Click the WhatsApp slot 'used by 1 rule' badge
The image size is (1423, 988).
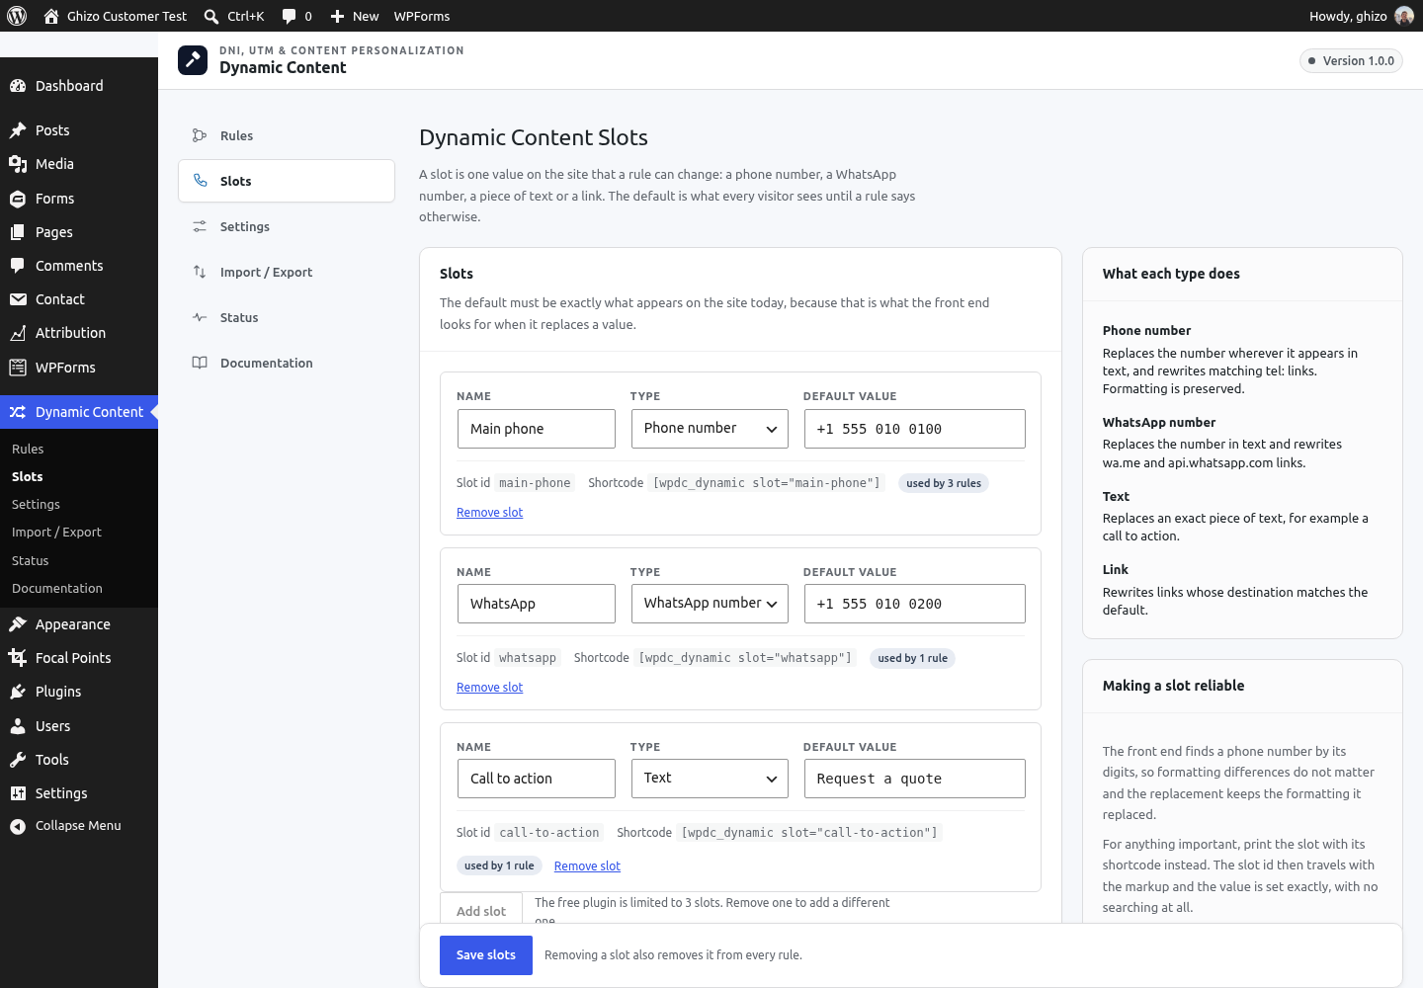(912, 658)
